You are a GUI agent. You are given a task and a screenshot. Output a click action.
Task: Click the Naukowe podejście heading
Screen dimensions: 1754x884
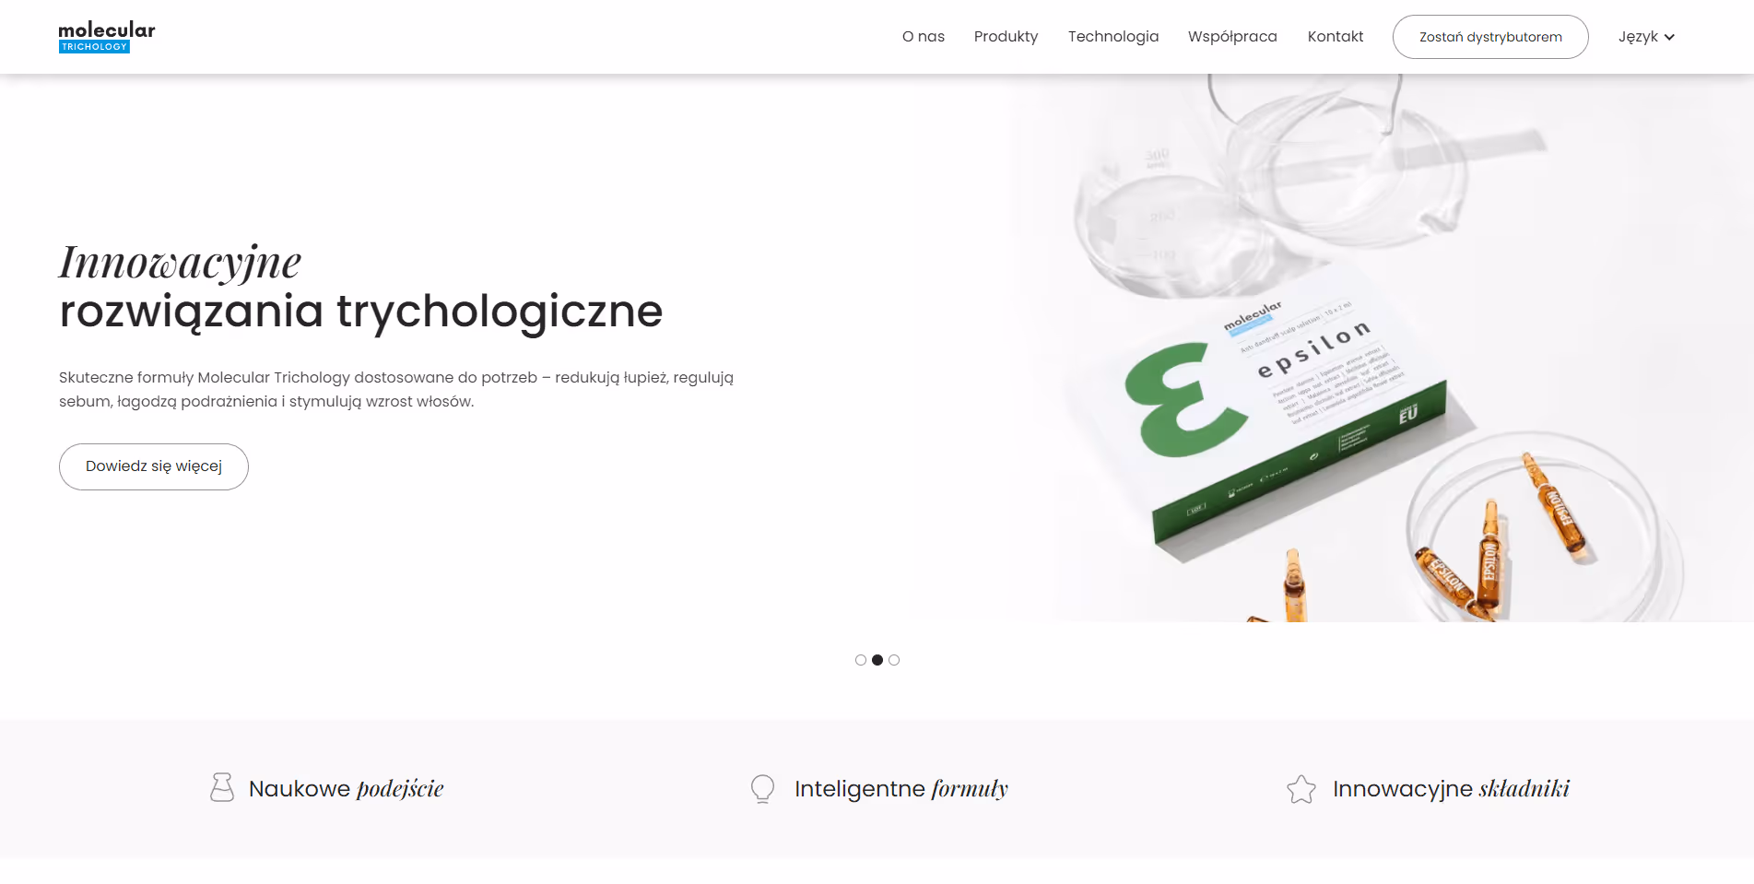(347, 789)
